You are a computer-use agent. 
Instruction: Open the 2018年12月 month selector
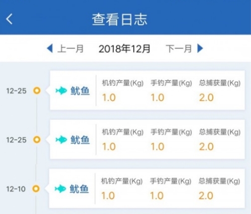coord(124,49)
